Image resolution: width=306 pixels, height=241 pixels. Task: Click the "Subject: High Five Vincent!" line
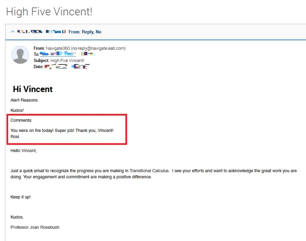59,60
